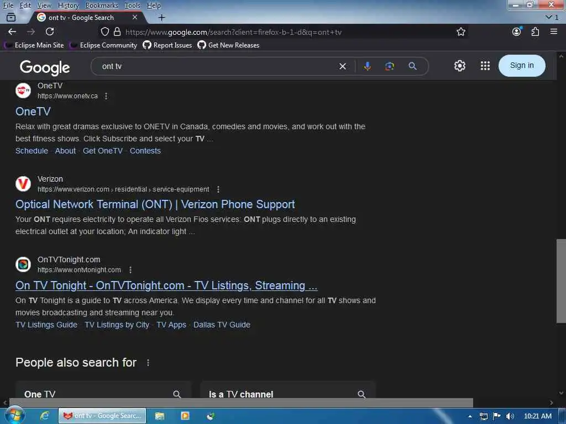Open the Edit menu
Viewport: 566px width, 424px height.
25,6
